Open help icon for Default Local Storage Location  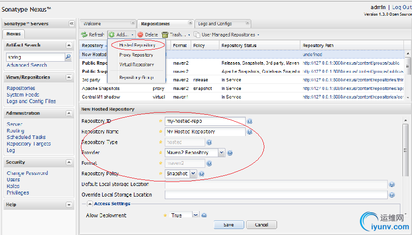[392, 184]
